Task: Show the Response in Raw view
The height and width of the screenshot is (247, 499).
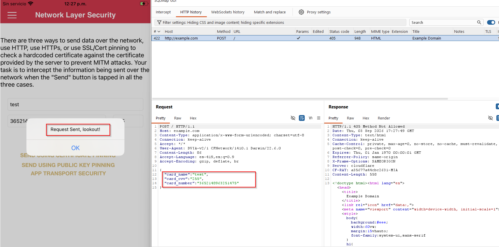Action: [x=350, y=118]
